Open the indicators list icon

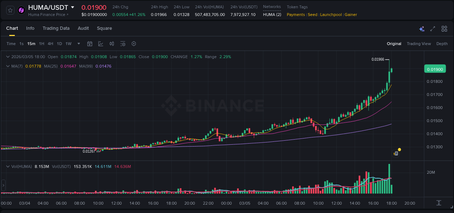[123, 44]
